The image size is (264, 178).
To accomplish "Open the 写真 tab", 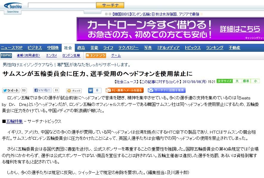I will [x=148, y=48].
